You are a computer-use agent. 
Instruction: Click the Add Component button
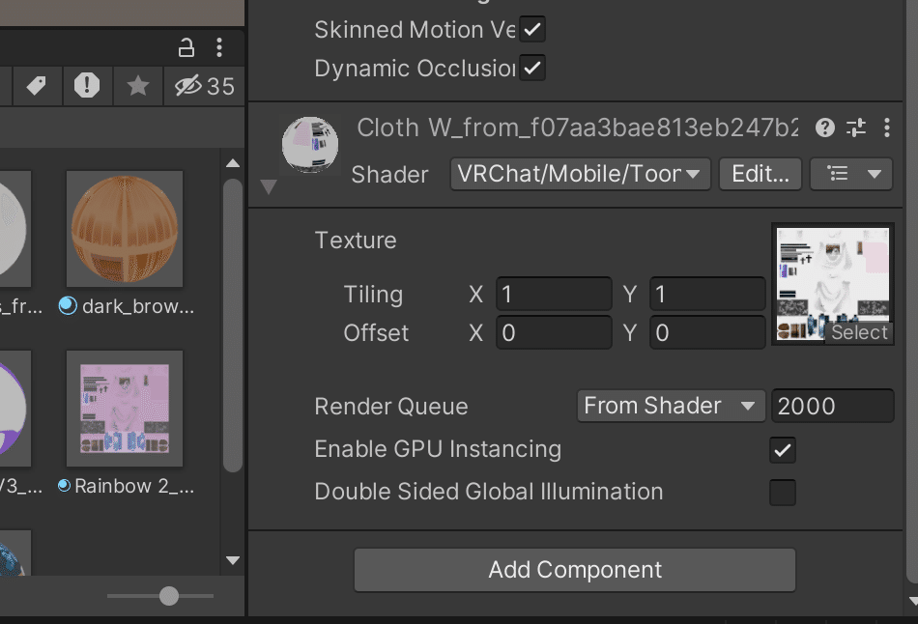click(x=575, y=570)
